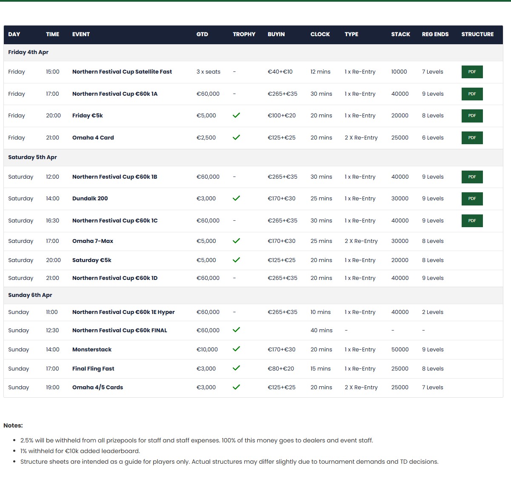Open PDF structure for Dundalk 200
The width and height of the screenshot is (511, 482).
(472, 199)
